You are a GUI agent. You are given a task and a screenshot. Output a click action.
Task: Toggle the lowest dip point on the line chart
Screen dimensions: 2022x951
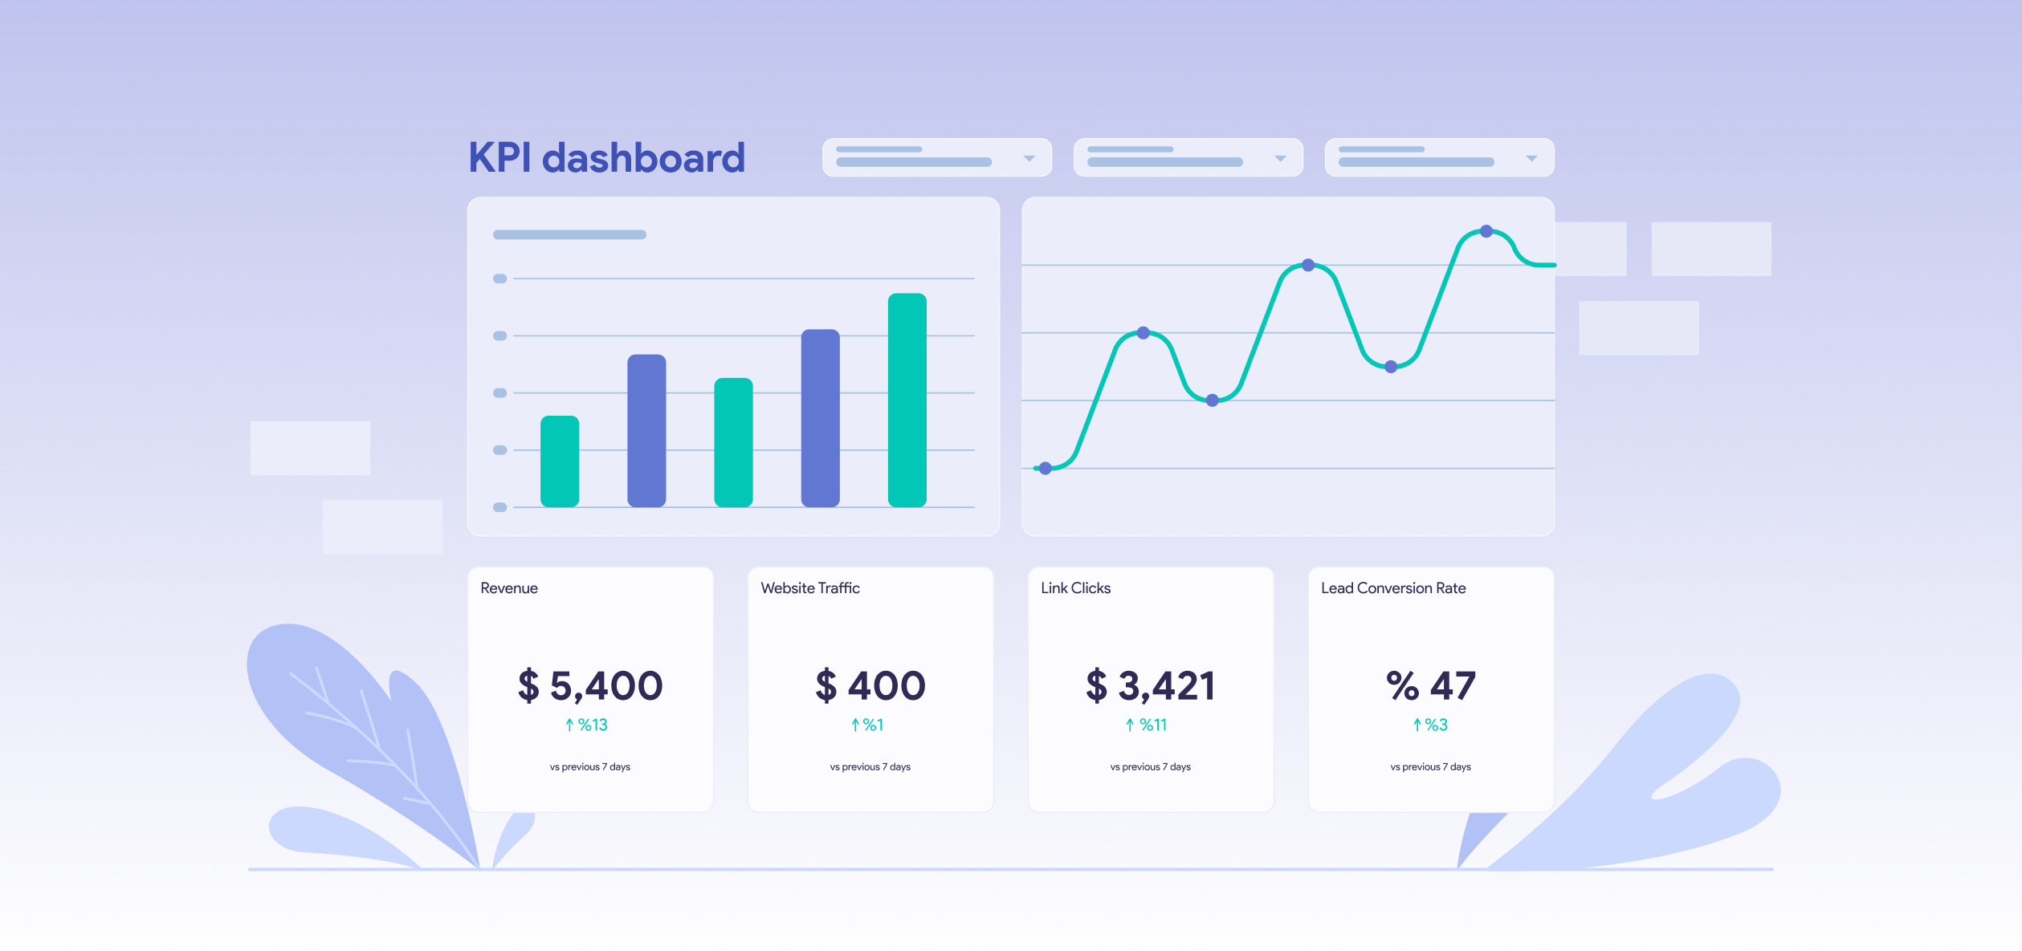[x=1213, y=399]
